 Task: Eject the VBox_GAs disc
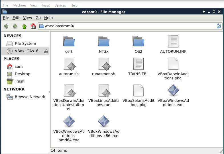(x=46, y=51)
